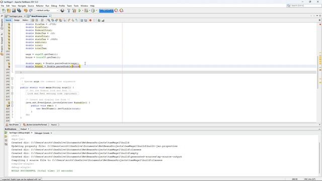Click the first garbage collection icon beside memory bar
The image size is (322, 181).
[116, 11]
